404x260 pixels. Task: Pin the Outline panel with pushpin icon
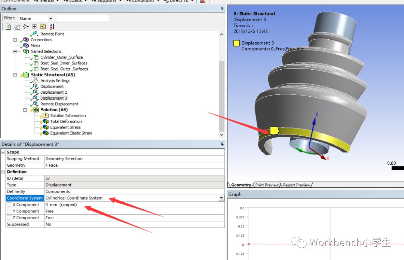tap(222, 9)
